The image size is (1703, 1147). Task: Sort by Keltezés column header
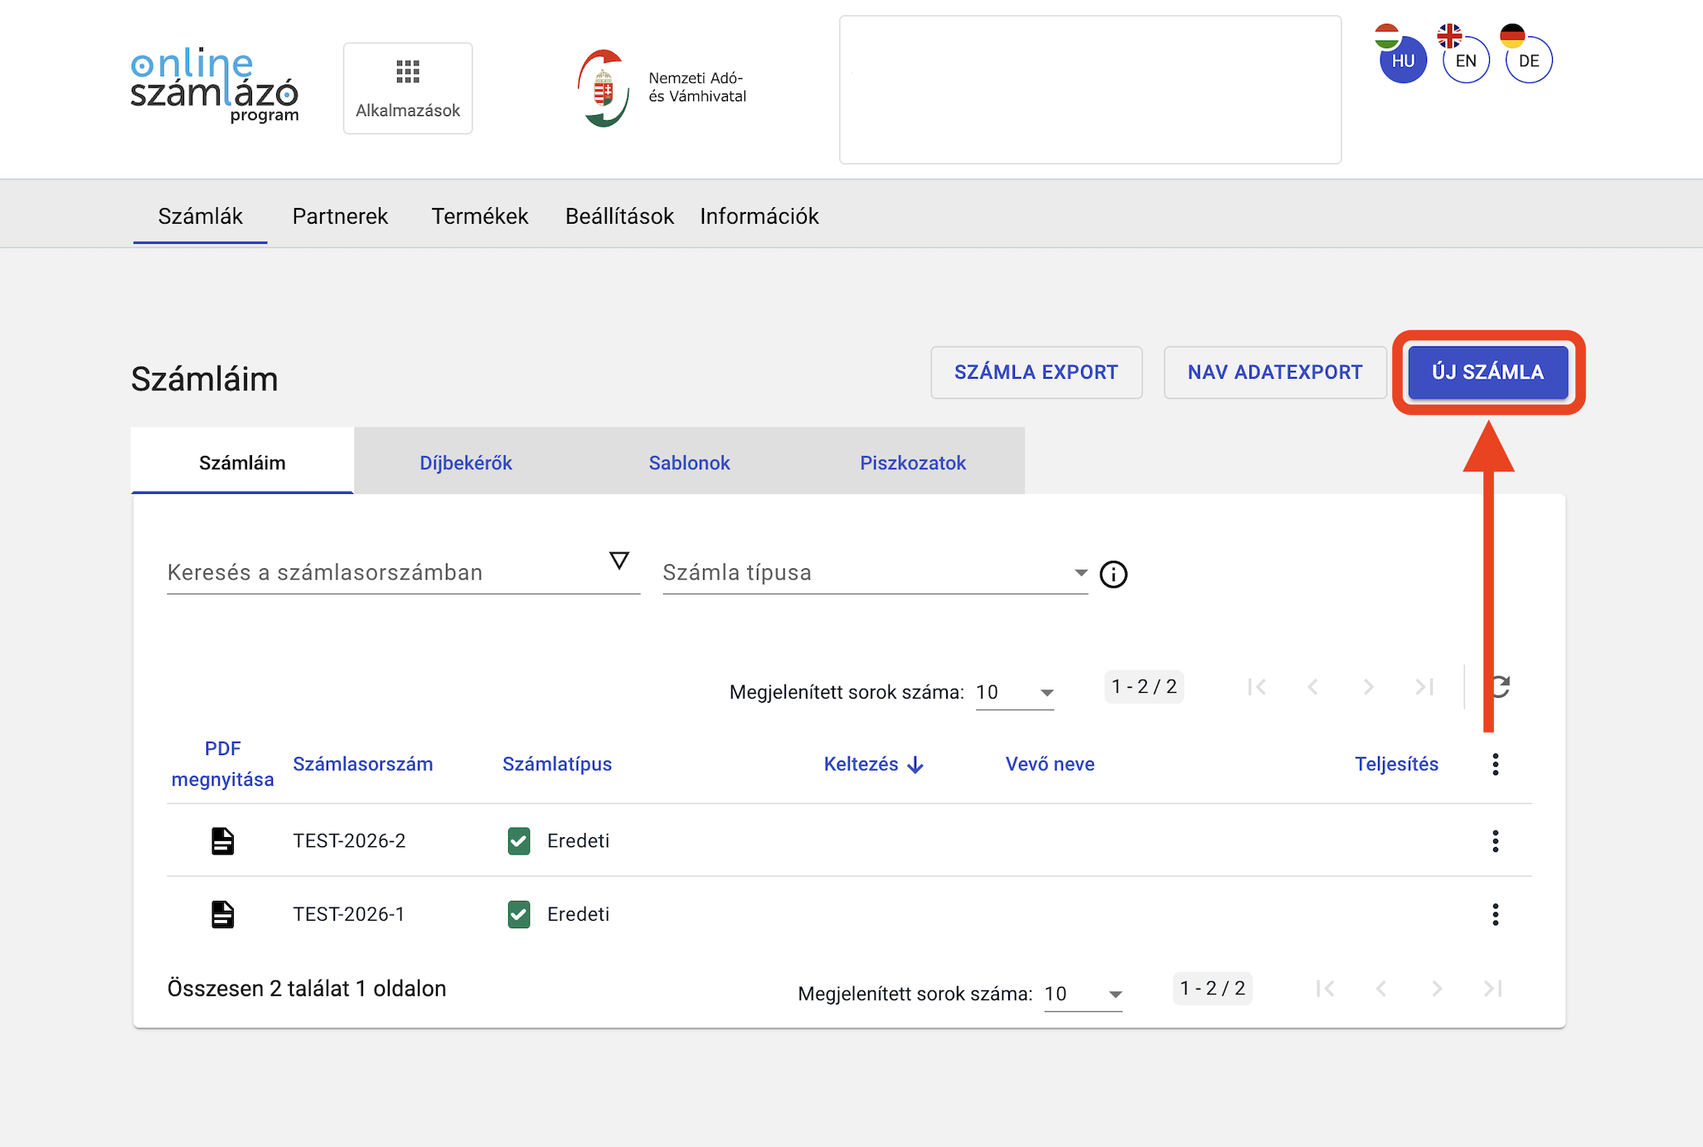pos(861,764)
